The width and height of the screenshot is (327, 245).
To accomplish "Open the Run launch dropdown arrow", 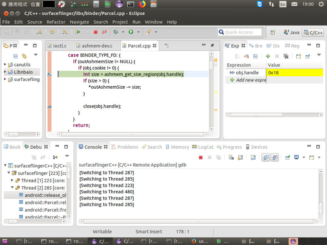I will (138, 32).
